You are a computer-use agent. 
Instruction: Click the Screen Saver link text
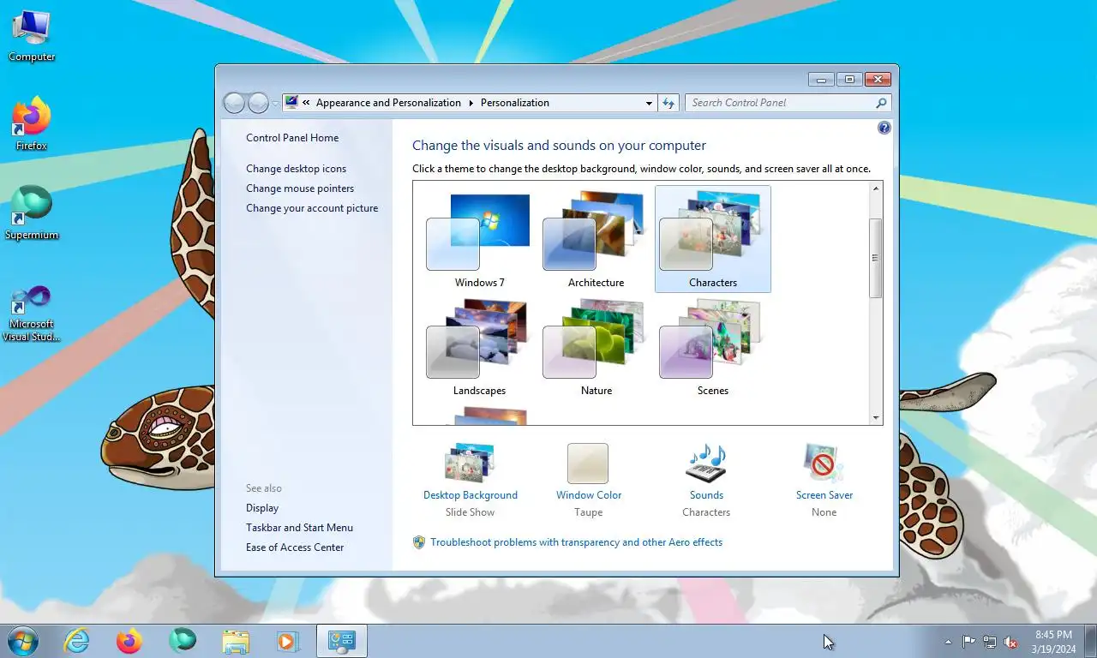[824, 495]
